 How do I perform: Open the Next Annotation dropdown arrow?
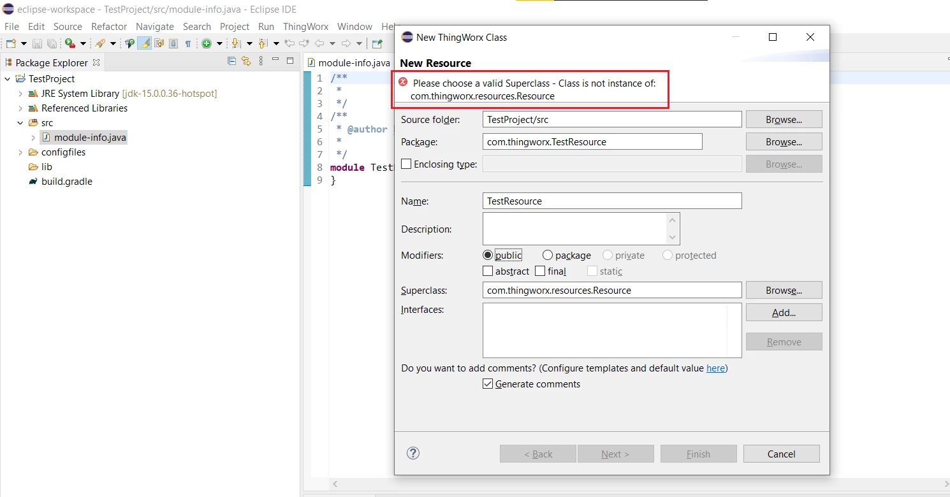point(249,43)
